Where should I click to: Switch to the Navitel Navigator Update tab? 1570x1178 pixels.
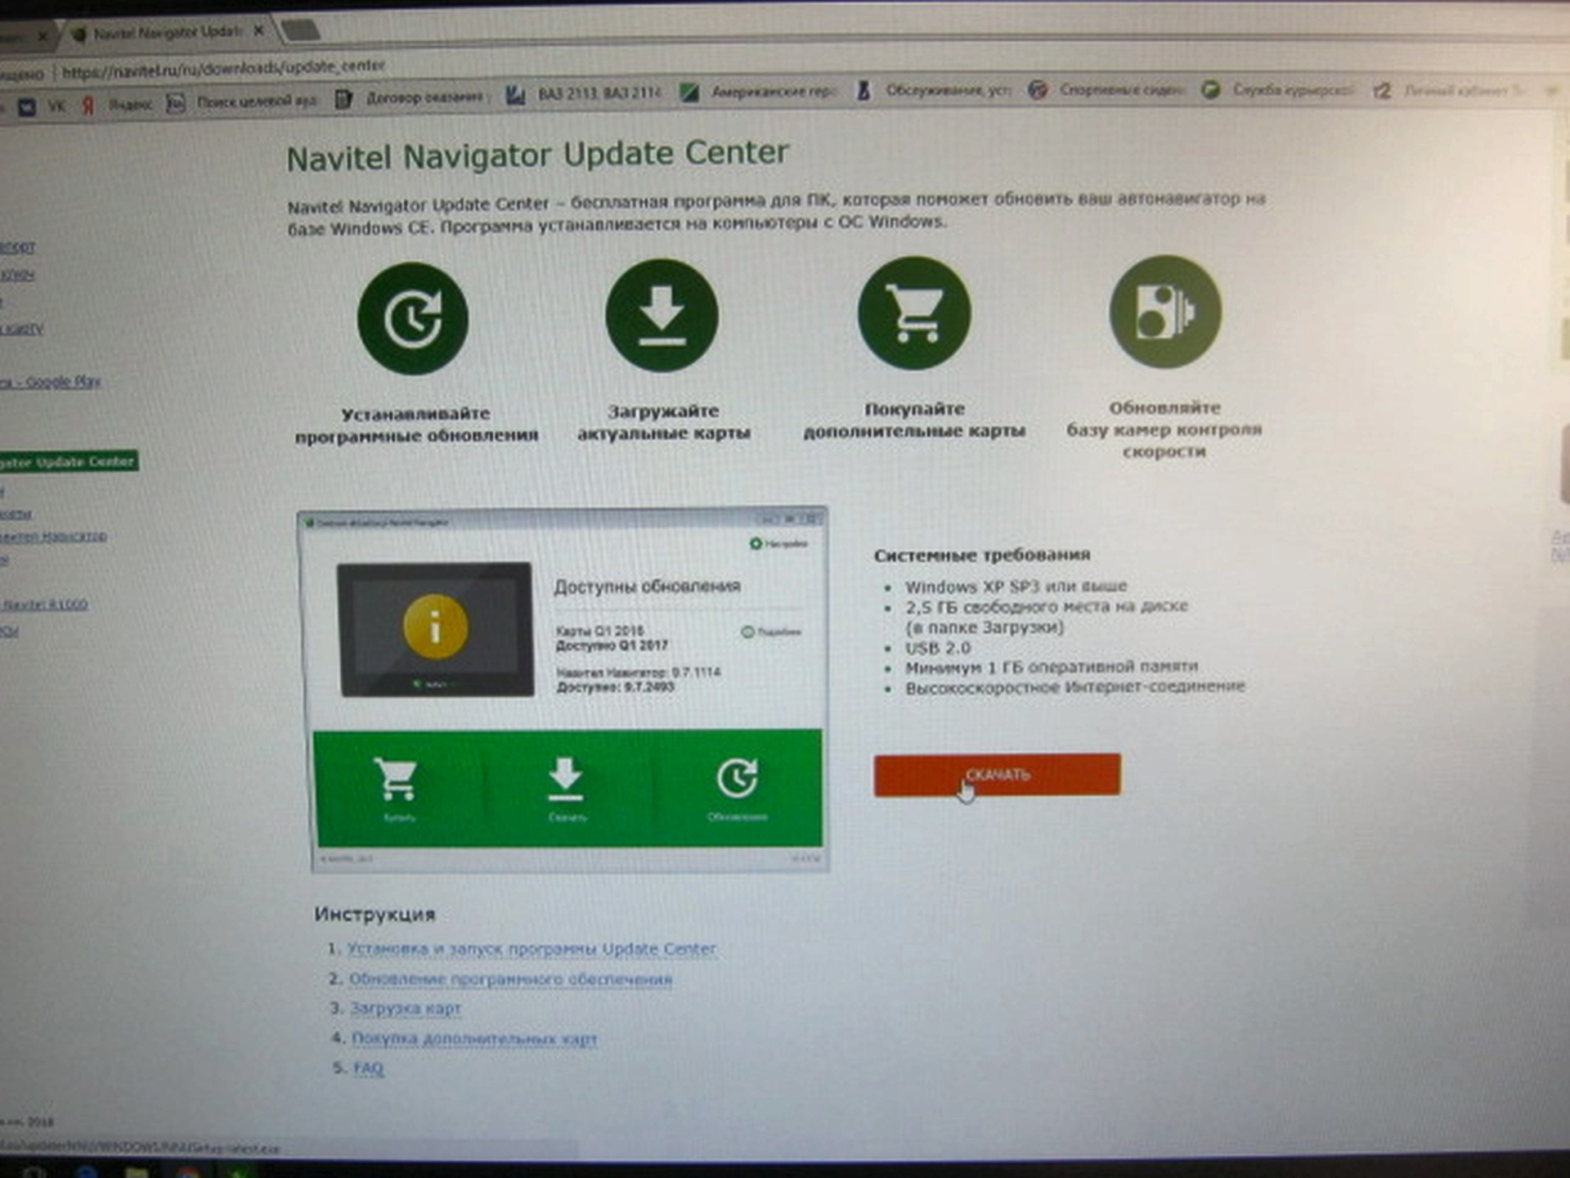pyautogui.click(x=166, y=33)
